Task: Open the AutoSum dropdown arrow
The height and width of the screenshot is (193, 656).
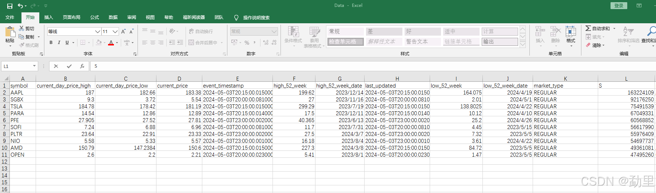Action: 614,28
